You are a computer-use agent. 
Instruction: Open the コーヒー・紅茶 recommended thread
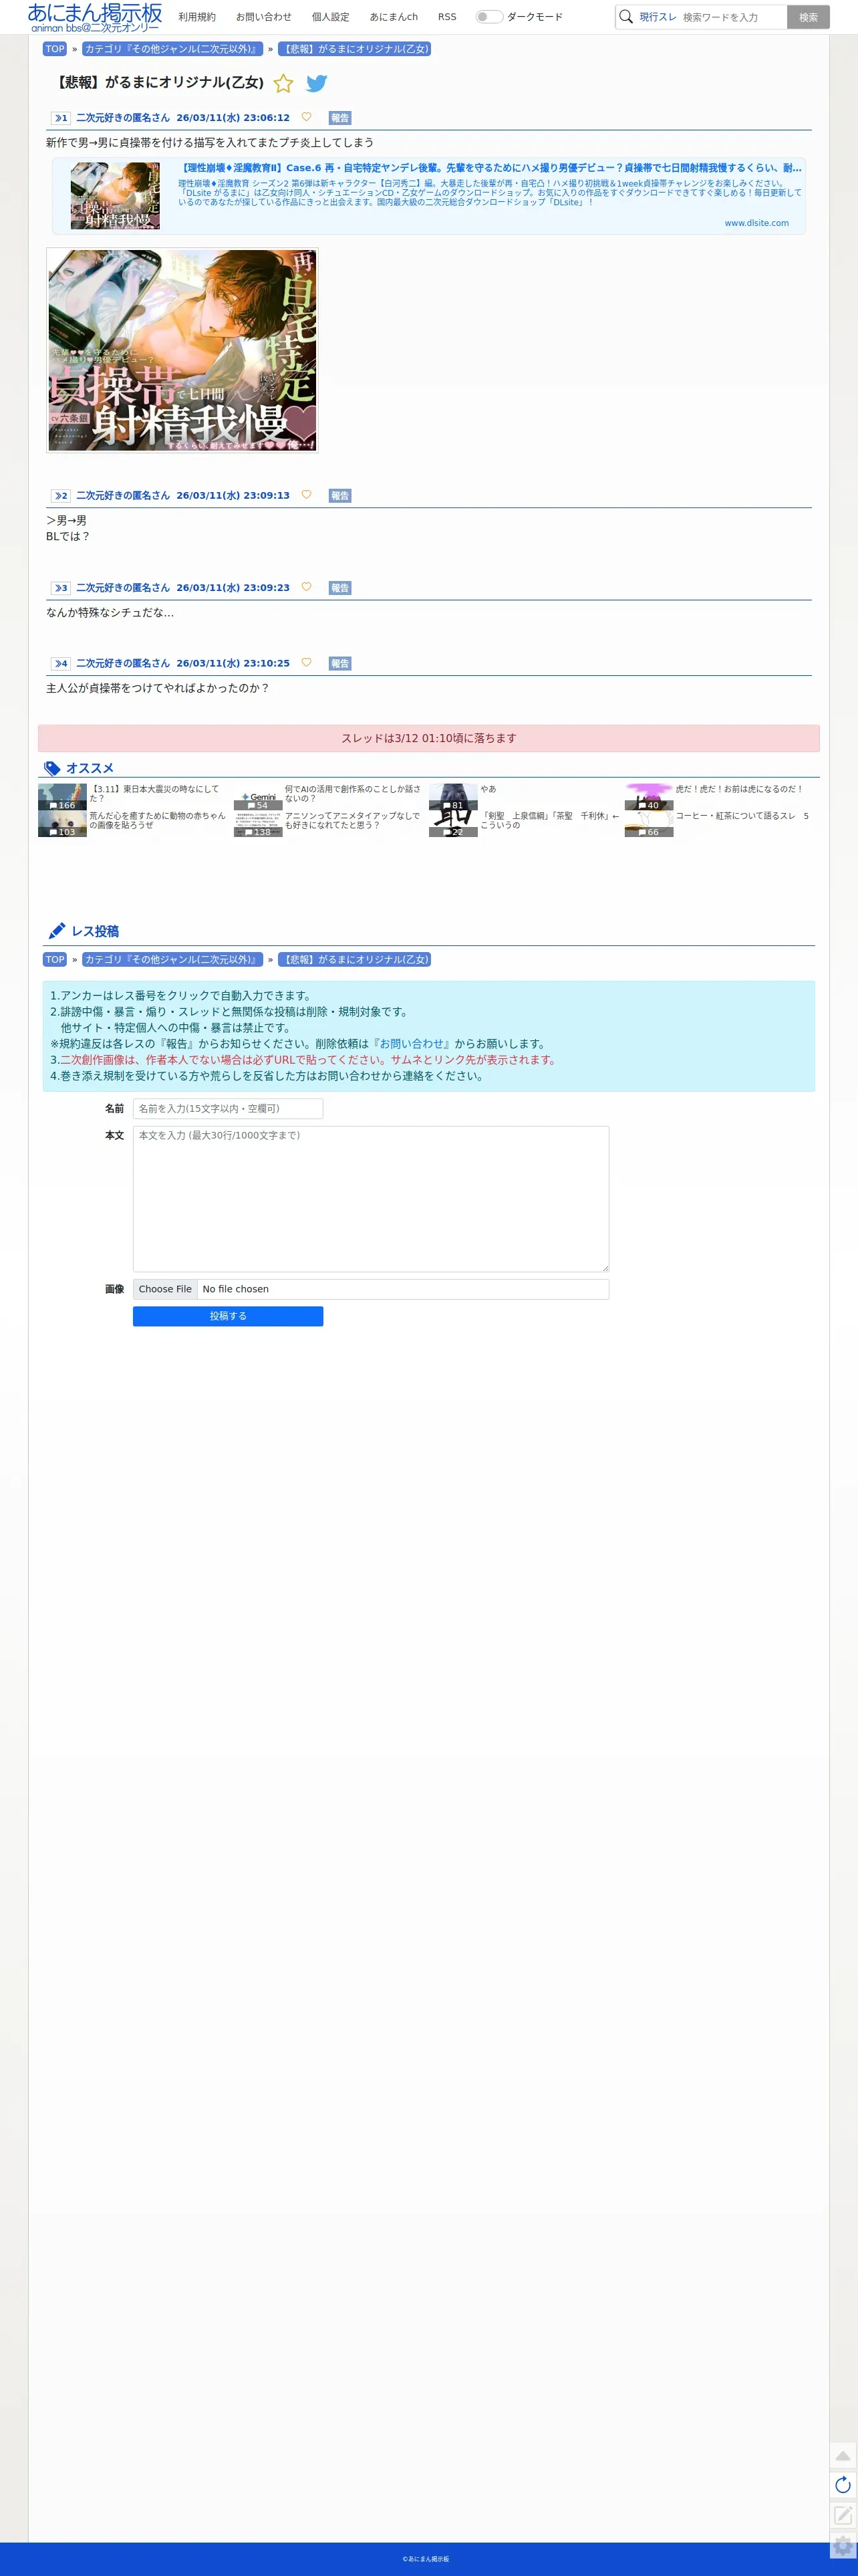[x=742, y=816]
